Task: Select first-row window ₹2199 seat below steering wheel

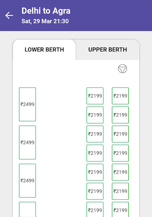Action: (120, 96)
